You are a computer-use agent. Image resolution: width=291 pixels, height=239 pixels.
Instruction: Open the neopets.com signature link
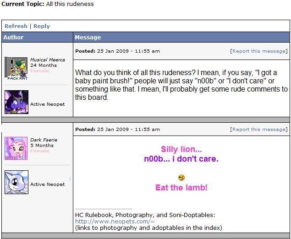[x=115, y=222]
